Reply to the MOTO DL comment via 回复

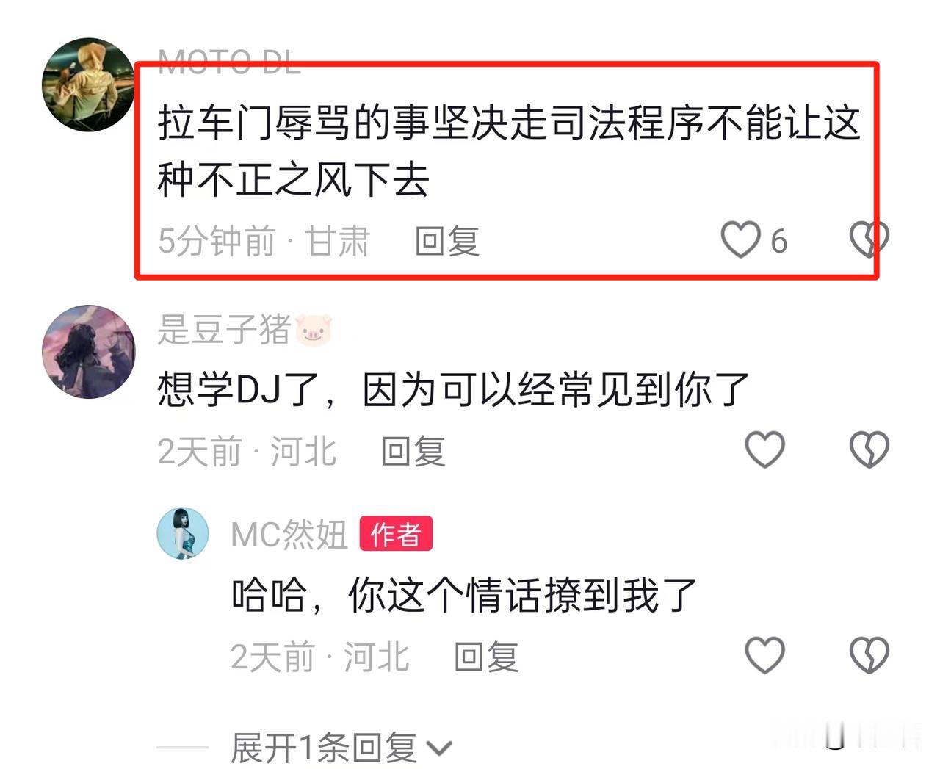tap(447, 241)
